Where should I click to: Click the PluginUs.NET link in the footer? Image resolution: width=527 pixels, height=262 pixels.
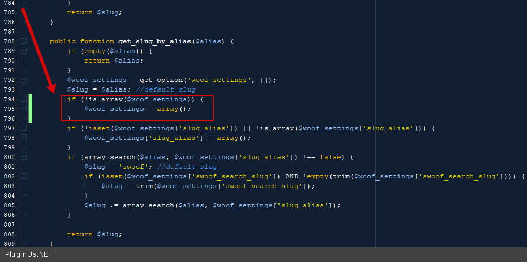(29, 254)
